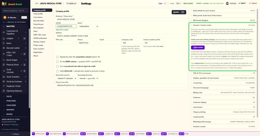Tick On the QRMP scheme checkbox
Screen dimensions: 260x136
pyautogui.click(x=57, y=62)
